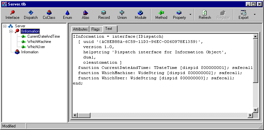Create a new Enum type
264x130 pixels.
point(67,15)
